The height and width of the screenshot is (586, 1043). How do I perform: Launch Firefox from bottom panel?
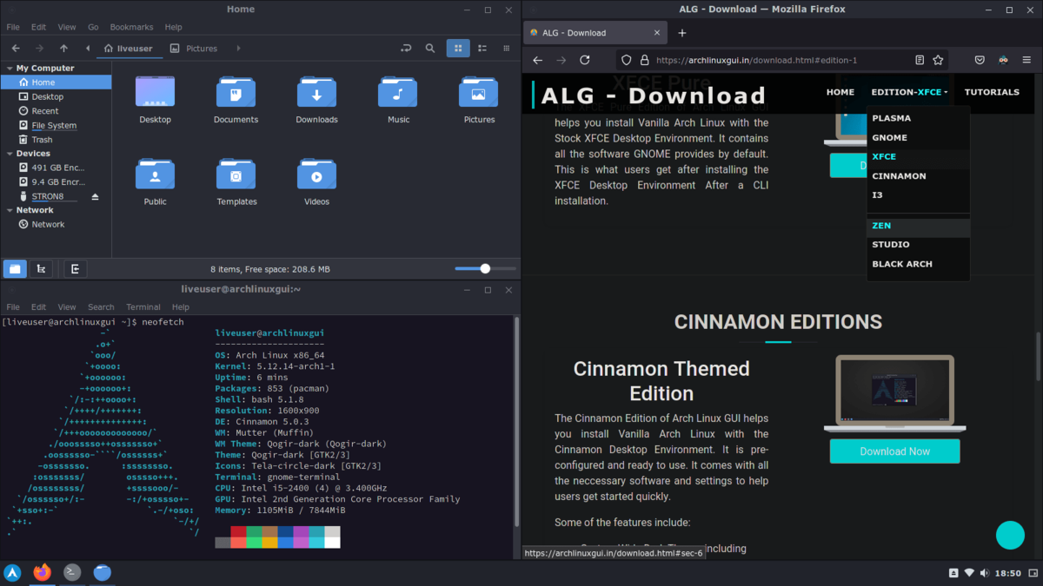pyautogui.click(x=42, y=572)
